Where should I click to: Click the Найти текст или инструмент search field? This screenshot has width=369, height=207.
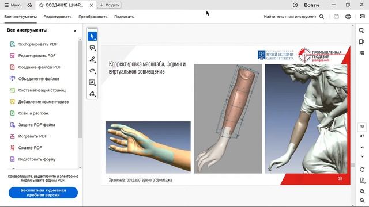(x=290, y=17)
